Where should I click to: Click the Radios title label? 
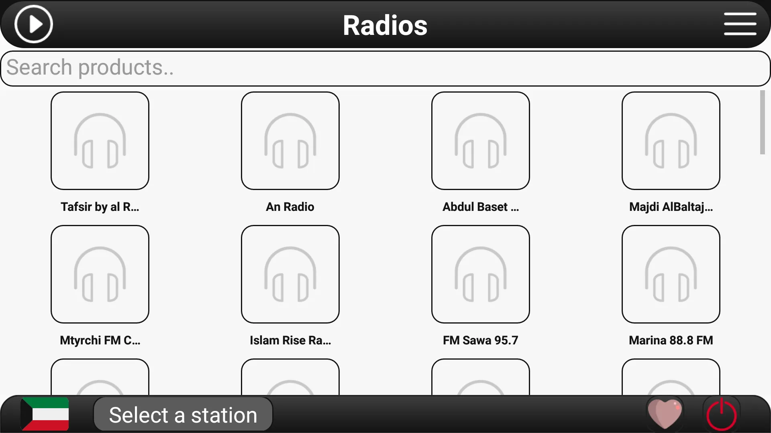point(385,24)
